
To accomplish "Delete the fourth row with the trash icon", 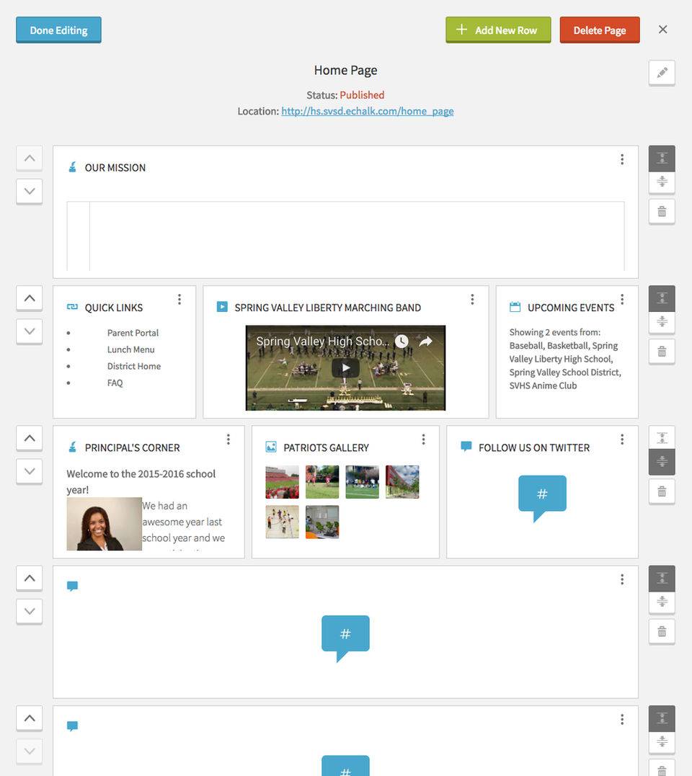I will (x=662, y=632).
